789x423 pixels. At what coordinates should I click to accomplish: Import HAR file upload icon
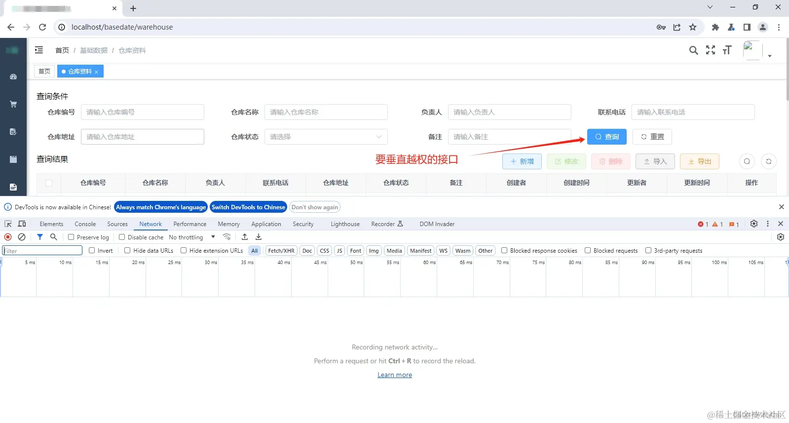[245, 237]
